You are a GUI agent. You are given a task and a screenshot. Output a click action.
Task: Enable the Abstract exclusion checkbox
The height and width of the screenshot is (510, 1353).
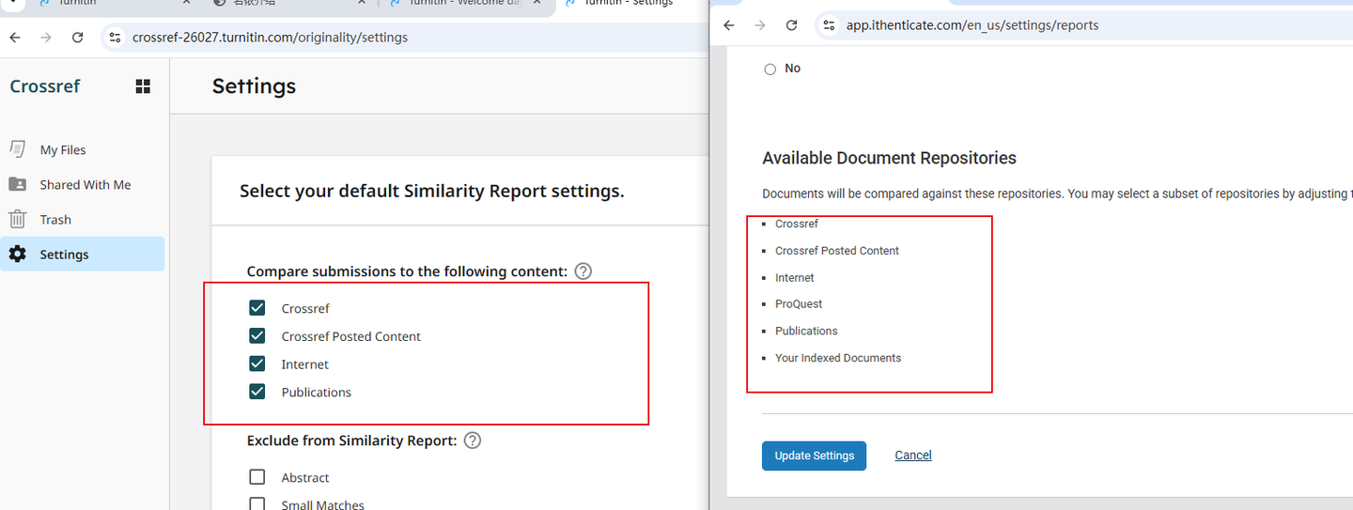point(257,477)
